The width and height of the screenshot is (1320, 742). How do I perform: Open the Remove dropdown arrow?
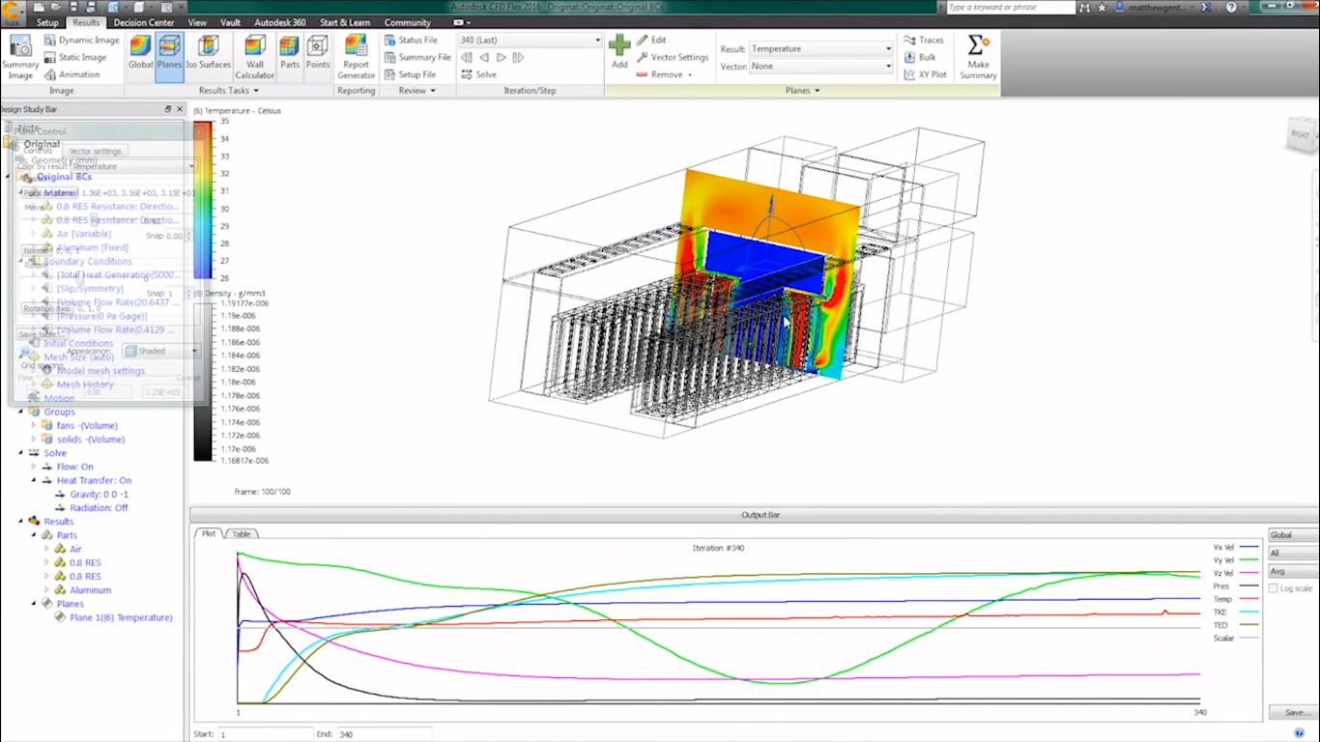(x=690, y=75)
